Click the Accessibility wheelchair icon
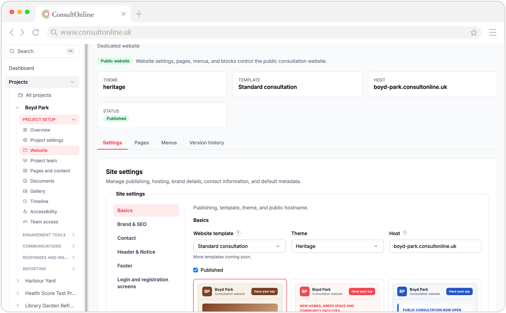The width and height of the screenshot is (506, 313). (x=25, y=211)
